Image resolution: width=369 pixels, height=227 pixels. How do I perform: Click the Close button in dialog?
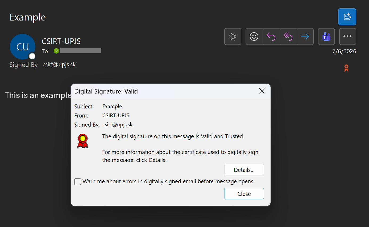pos(244,194)
